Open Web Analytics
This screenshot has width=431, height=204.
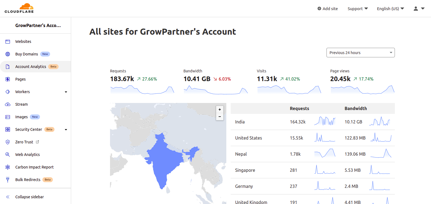28,155
